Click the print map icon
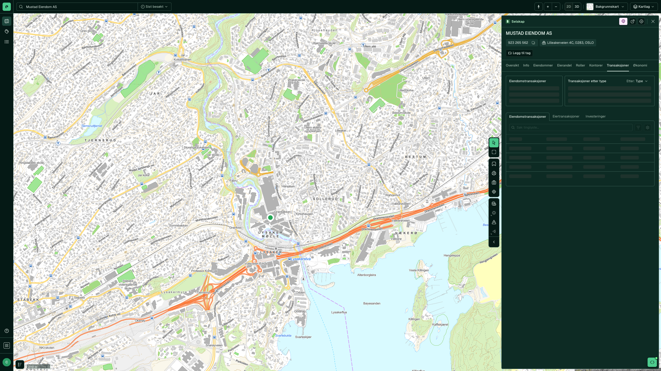Image resolution: width=661 pixels, height=371 pixels. (494, 173)
